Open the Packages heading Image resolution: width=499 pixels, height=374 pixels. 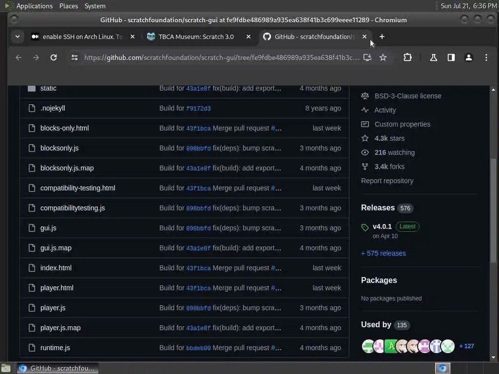point(379,280)
